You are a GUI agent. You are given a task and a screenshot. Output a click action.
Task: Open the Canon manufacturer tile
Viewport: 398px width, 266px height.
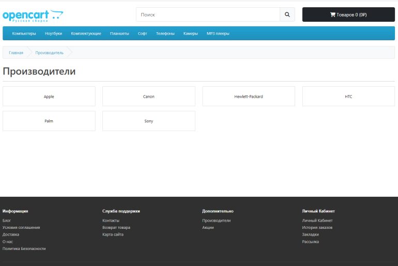[x=149, y=97]
